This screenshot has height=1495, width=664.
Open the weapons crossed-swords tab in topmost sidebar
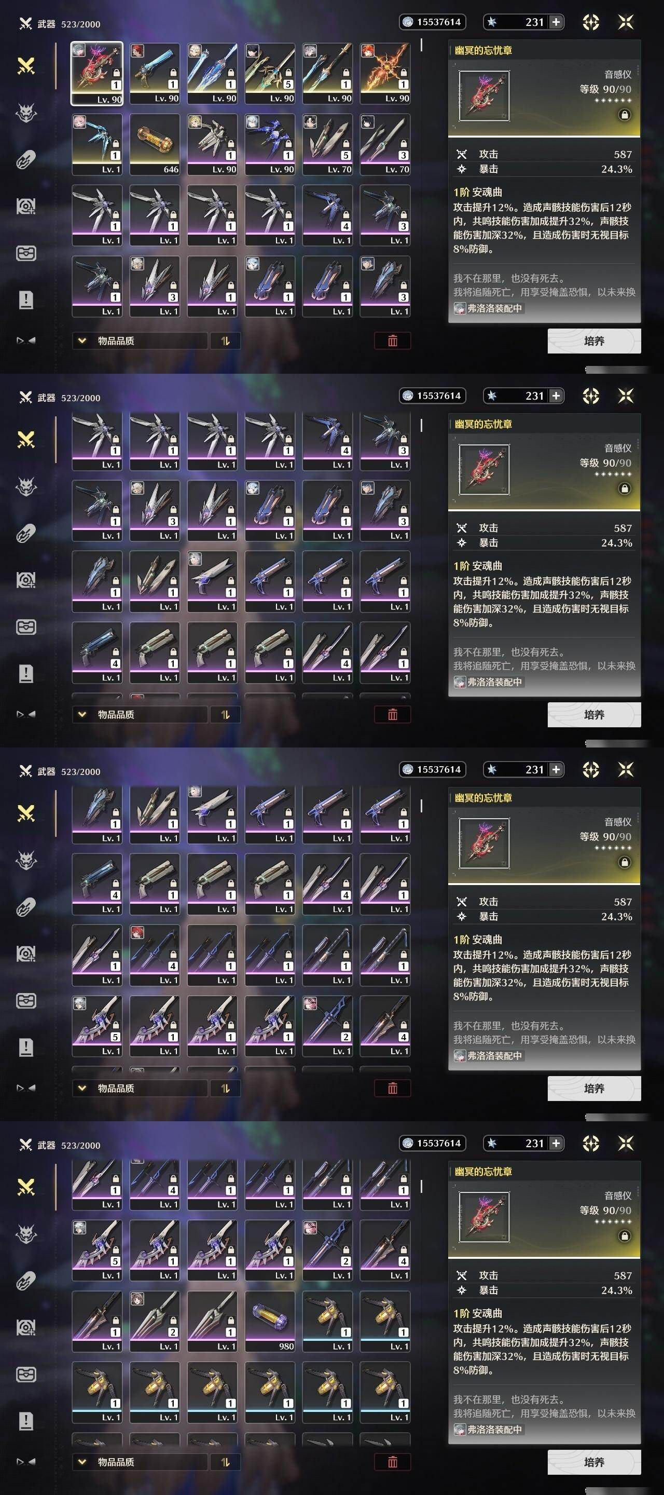click(x=26, y=65)
